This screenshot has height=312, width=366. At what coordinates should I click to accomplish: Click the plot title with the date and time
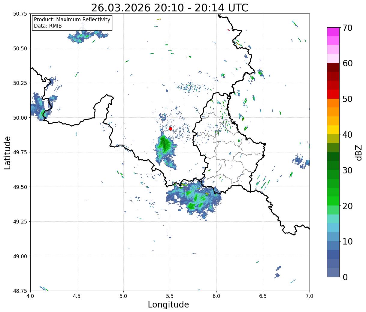click(170, 7)
